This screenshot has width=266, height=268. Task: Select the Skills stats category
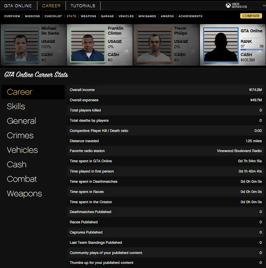tap(16, 106)
